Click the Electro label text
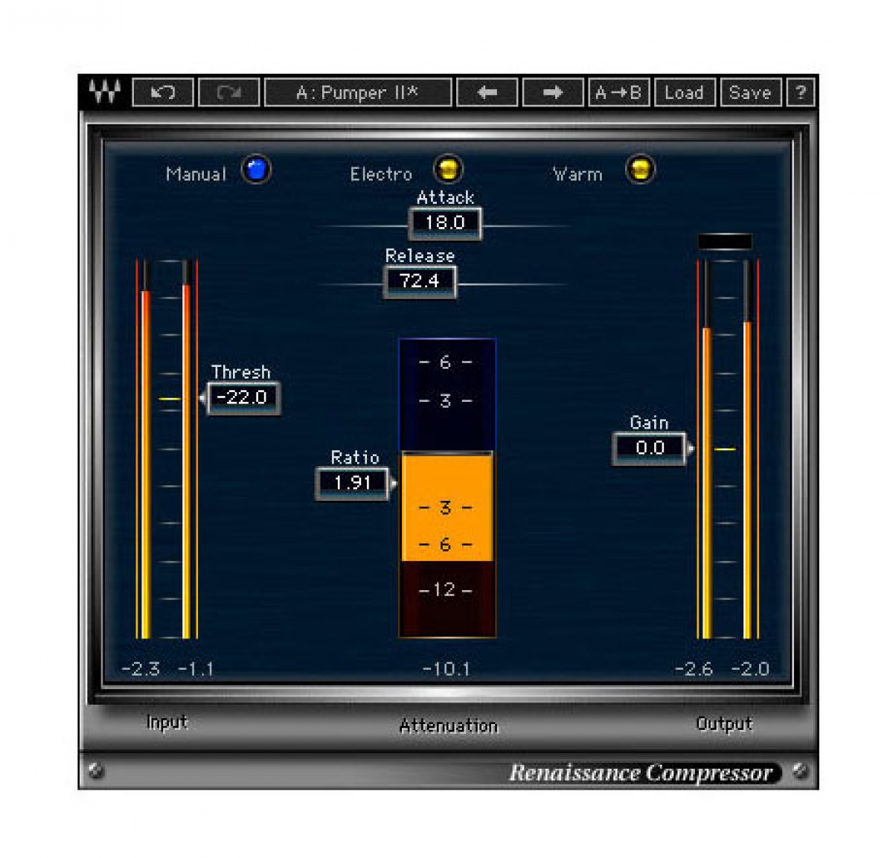Screen dimensions: 893x858 click(x=381, y=174)
